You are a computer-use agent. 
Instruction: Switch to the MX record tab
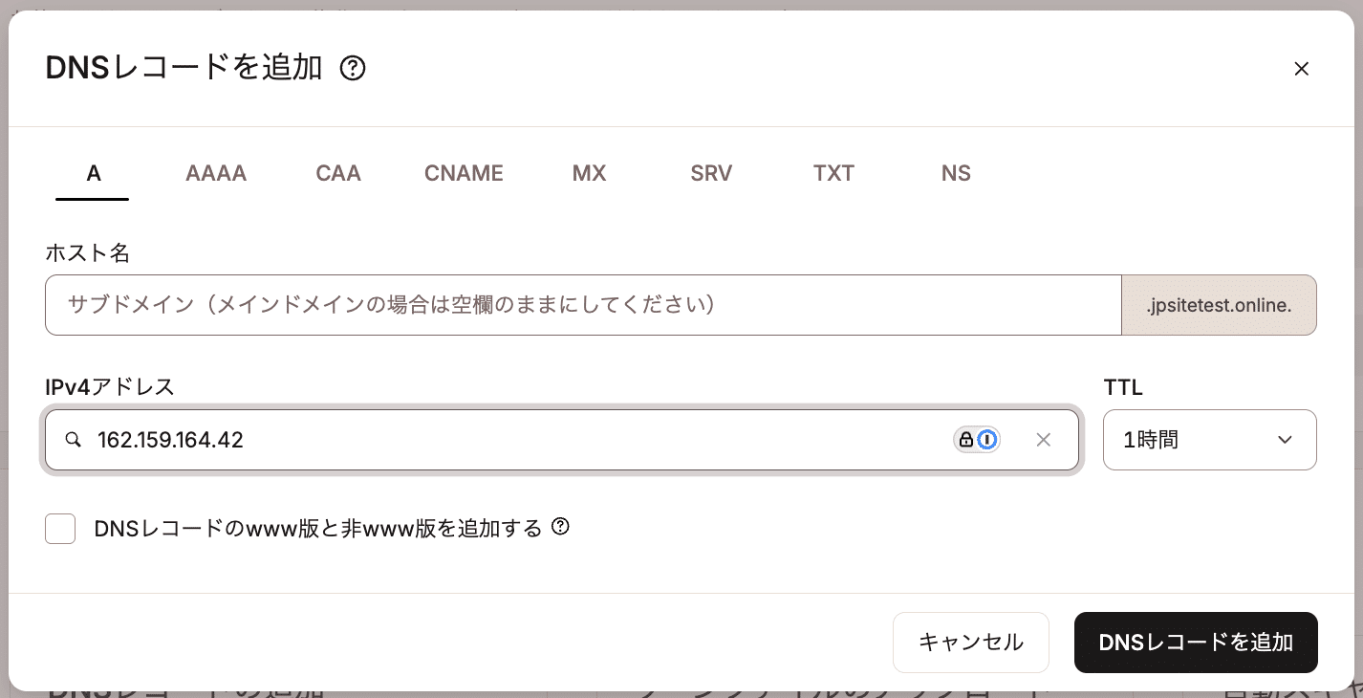point(589,174)
